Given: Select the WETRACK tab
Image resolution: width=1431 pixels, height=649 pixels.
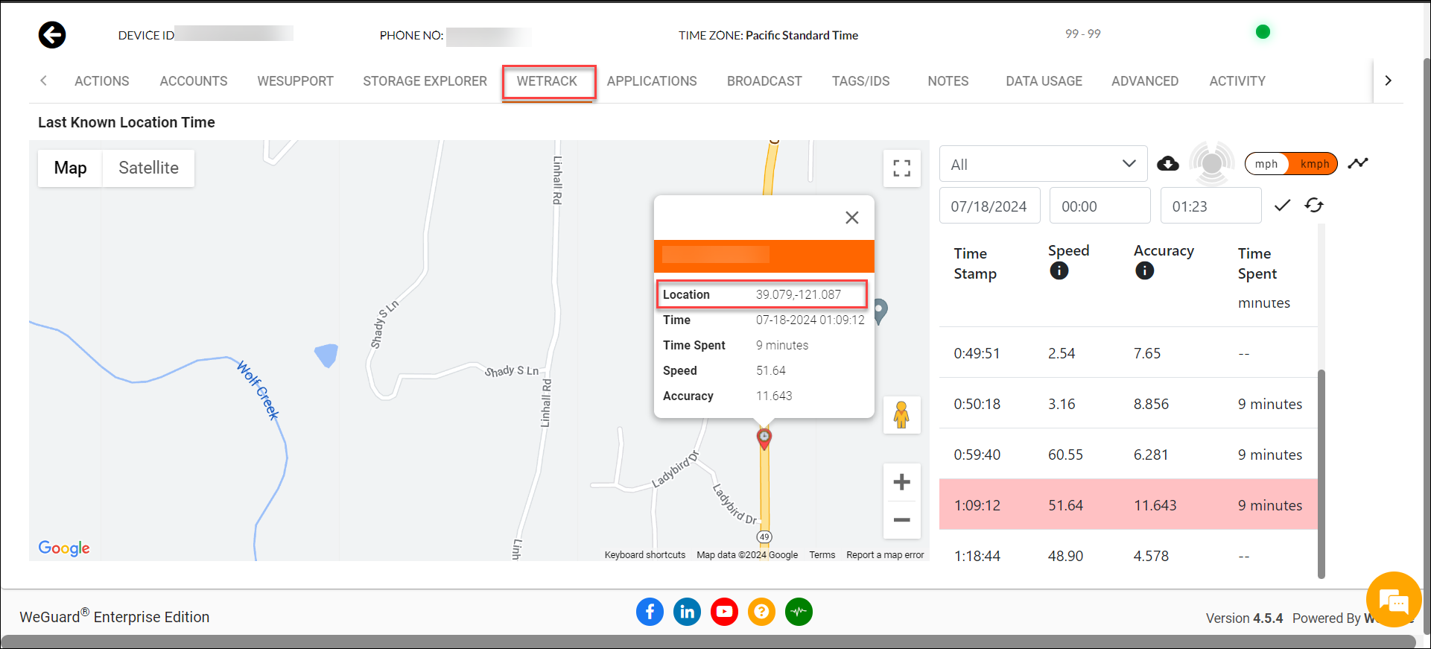Looking at the screenshot, I should pos(548,81).
